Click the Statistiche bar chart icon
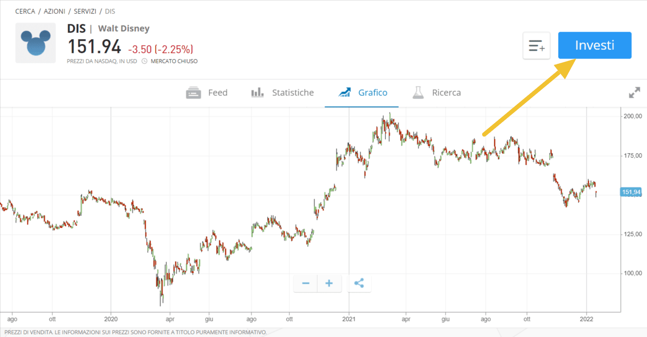 tap(258, 92)
